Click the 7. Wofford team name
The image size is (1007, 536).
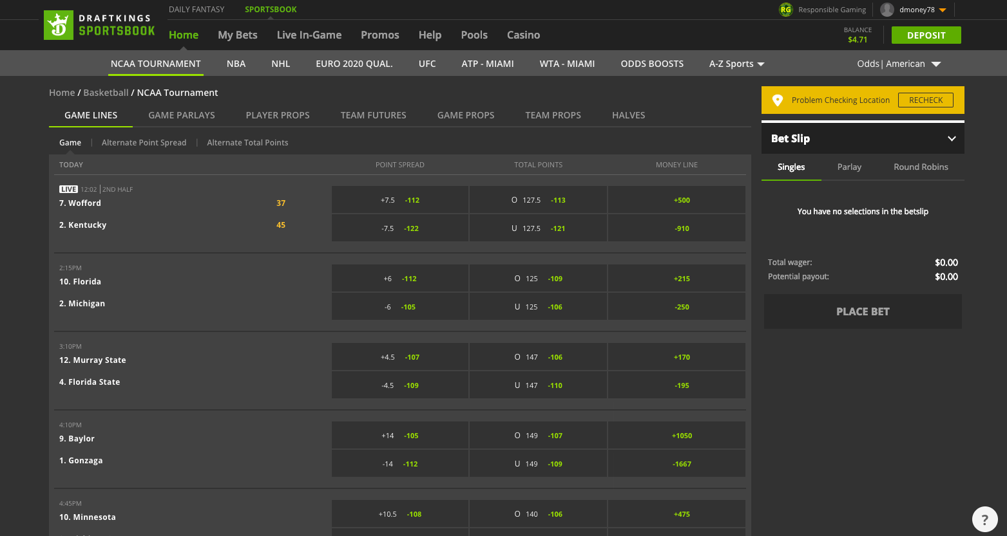click(80, 203)
